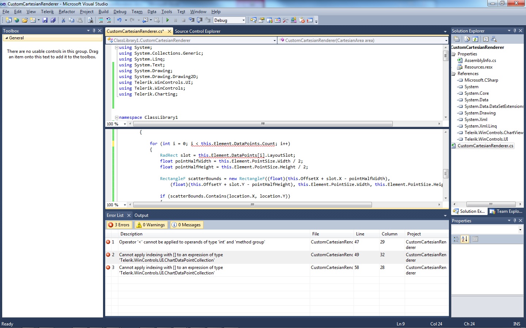The image size is (526, 328).
Task: Pin the Toolbox panel with auto-hide icon
Action: tap(94, 31)
